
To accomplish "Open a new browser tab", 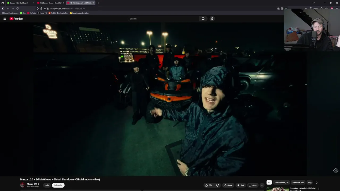I will click(98, 3).
